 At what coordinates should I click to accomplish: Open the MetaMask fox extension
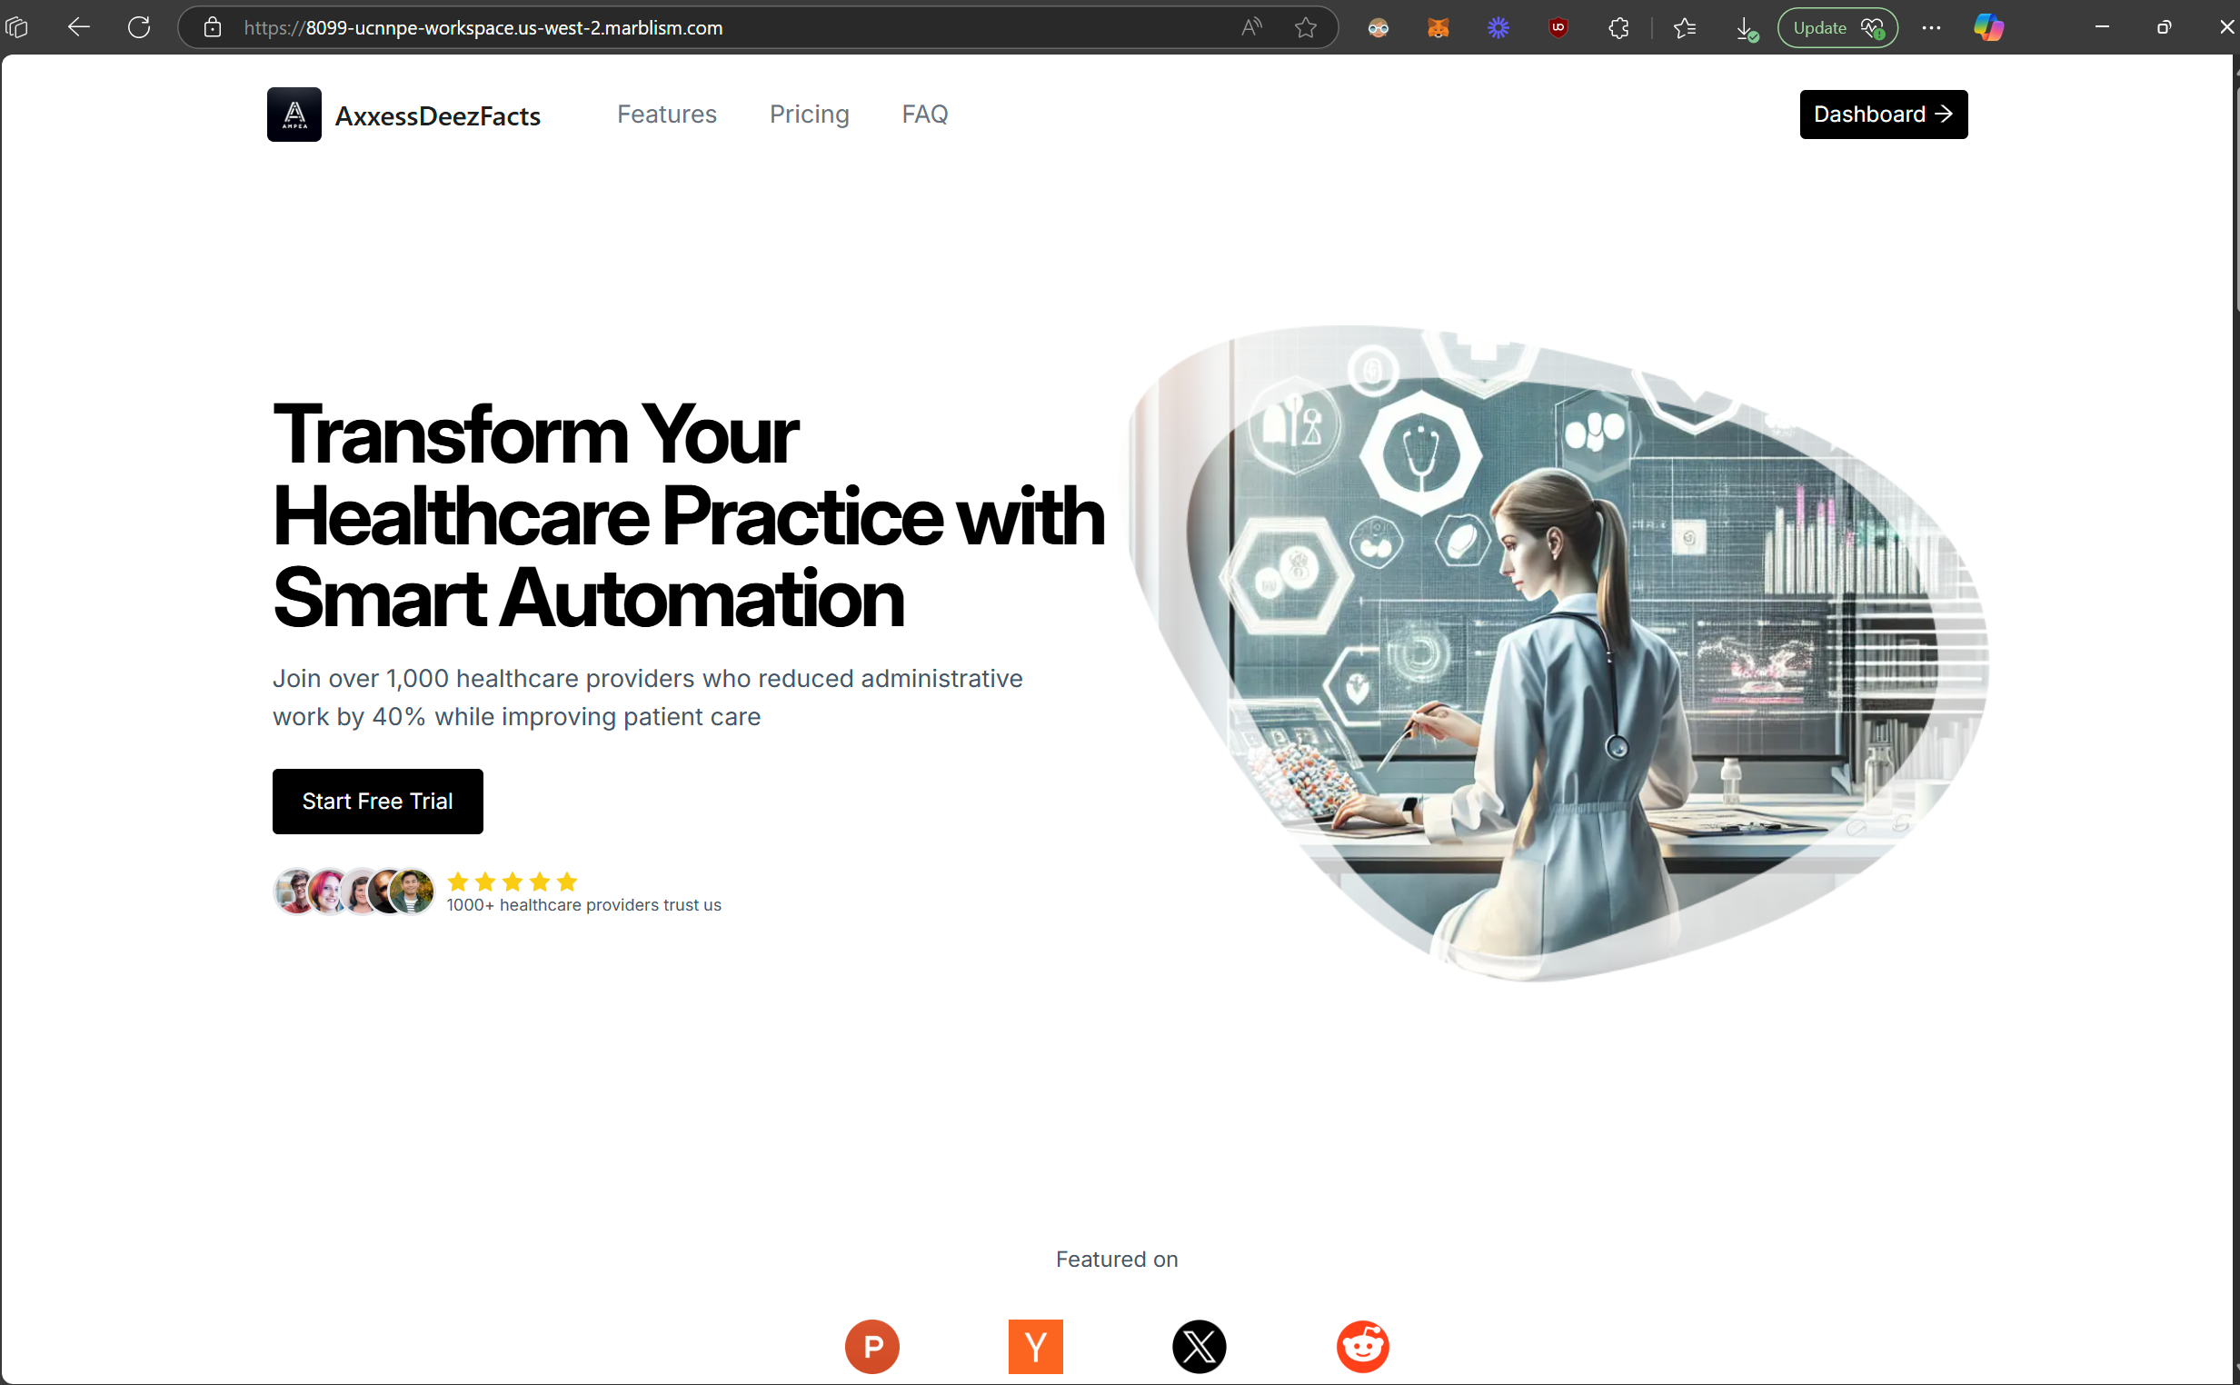(x=1438, y=27)
